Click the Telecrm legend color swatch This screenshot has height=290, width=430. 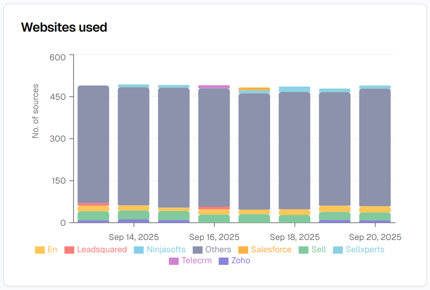pos(173,261)
